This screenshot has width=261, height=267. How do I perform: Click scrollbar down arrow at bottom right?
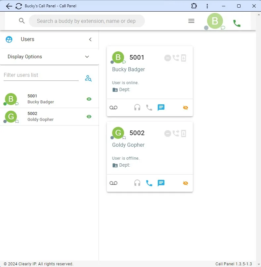pos(259,264)
